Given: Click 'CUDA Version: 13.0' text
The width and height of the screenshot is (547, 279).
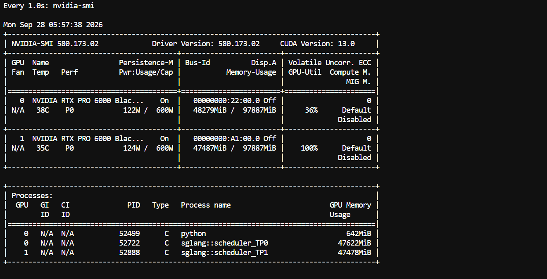Looking at the screenshot, I should [x=317, y=44].
